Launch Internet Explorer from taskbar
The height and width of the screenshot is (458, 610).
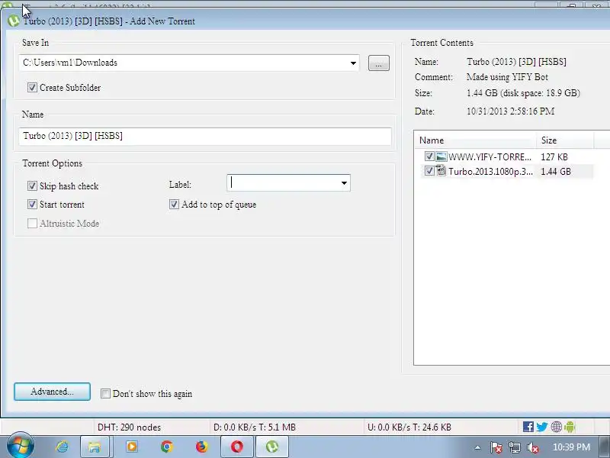click(62, 447)
